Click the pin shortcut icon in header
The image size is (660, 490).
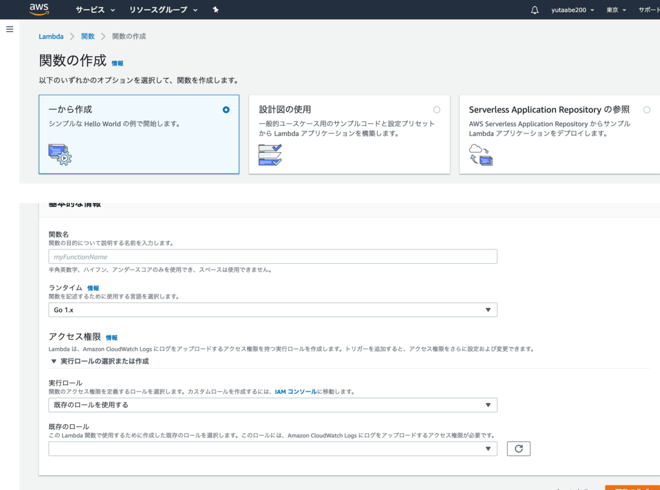pos(215,10)
